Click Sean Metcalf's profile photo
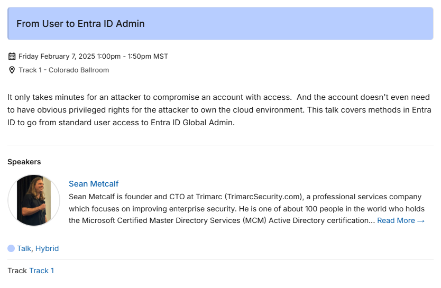Image resolution: width=441 pixels, height=288 pixels. pyautogui.click(x=34, y=200)
